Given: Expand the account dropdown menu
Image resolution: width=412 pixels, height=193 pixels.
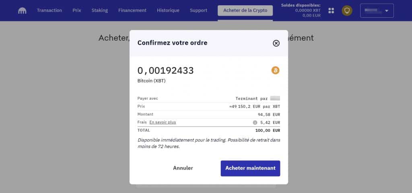Looking at the screenshot, I should click(377, 10).
